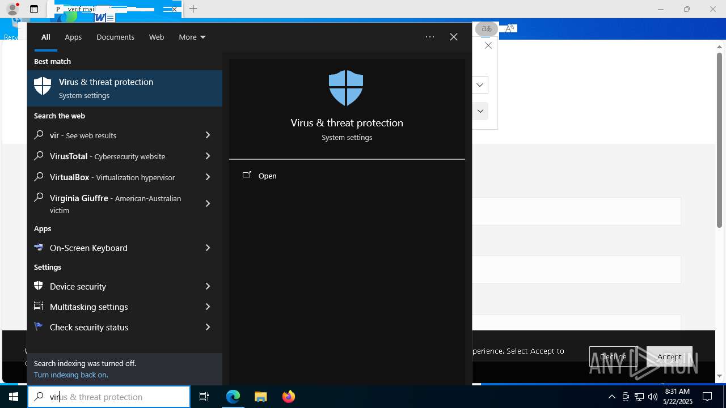Close the 'verif mail' browser tab
726x408 pixels.
[174, 9]
